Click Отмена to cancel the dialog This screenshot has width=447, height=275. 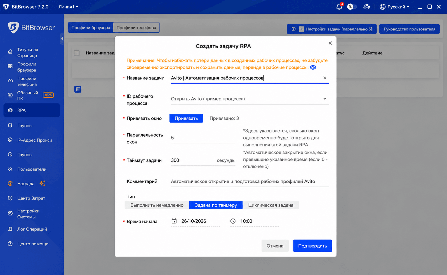[x=275, y=246]
